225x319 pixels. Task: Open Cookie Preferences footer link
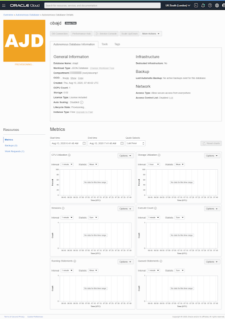point(35,317)
